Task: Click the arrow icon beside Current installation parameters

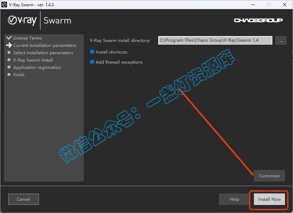Action: (9, 45)
